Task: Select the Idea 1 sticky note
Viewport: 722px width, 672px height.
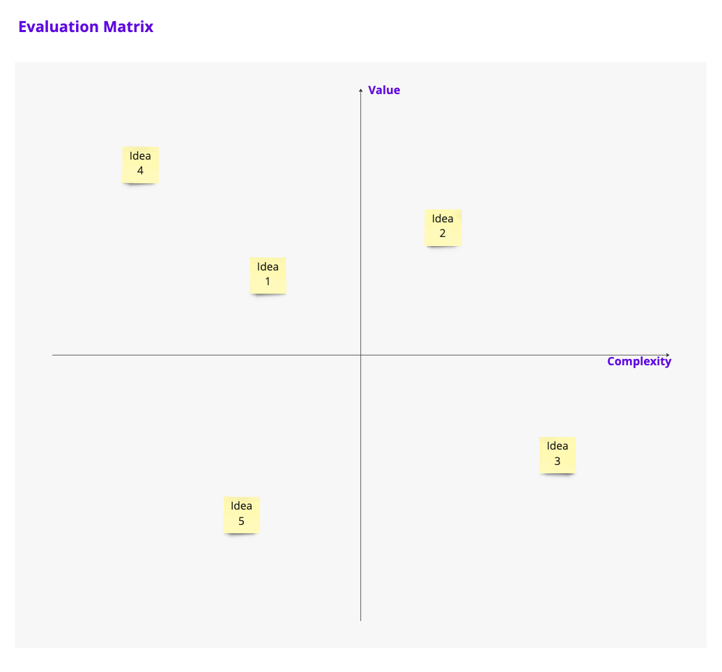Action: (268, 275)
